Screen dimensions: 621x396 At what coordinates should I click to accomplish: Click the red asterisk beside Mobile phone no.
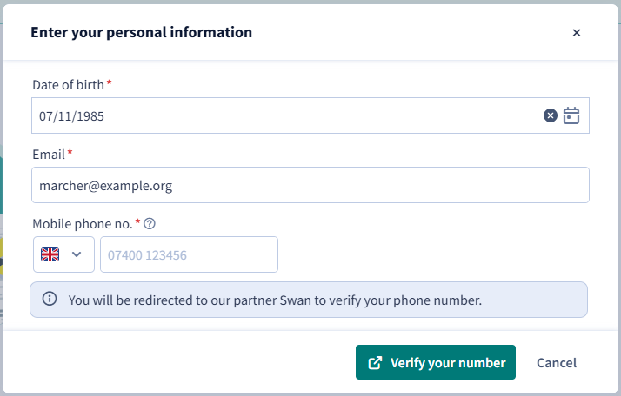(x=137, y=221)
